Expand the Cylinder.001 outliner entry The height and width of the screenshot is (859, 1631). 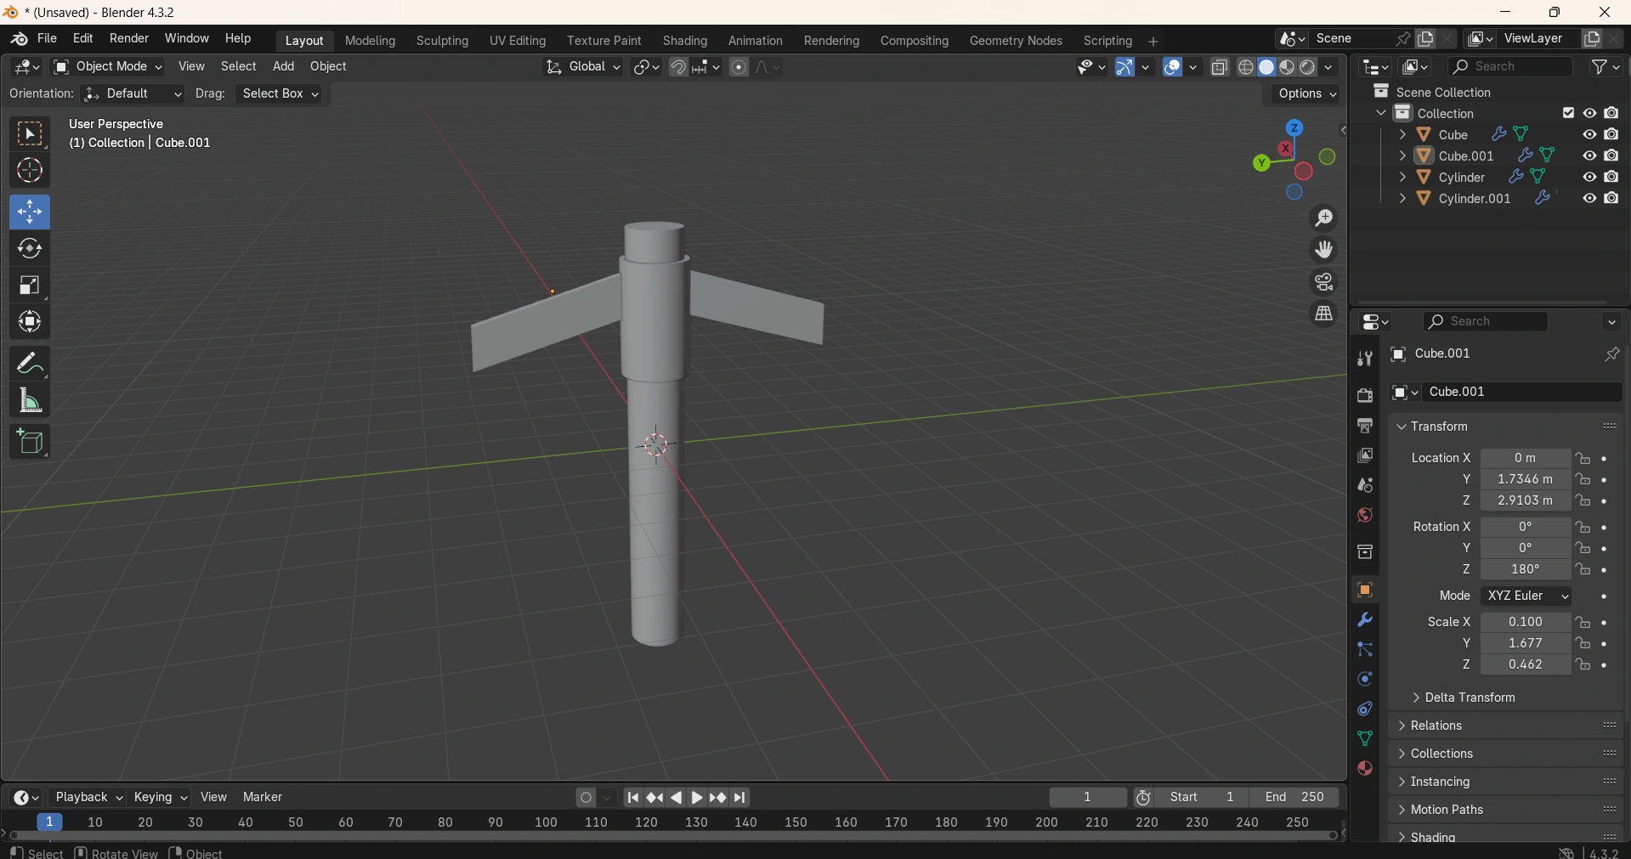click(1404, 198)
